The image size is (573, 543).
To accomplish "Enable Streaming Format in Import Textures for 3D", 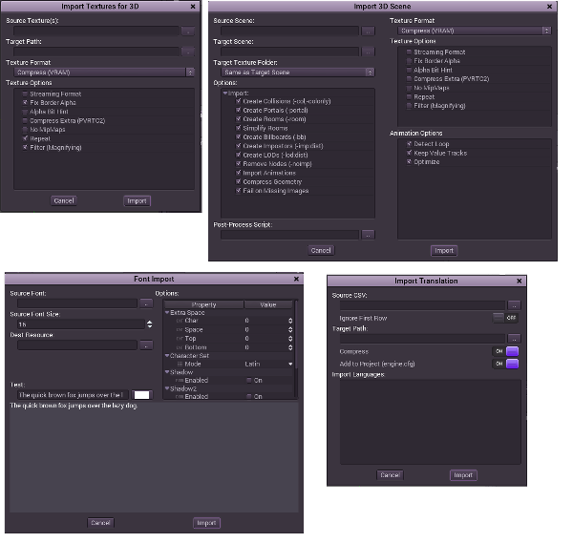I will pos(25,94).
